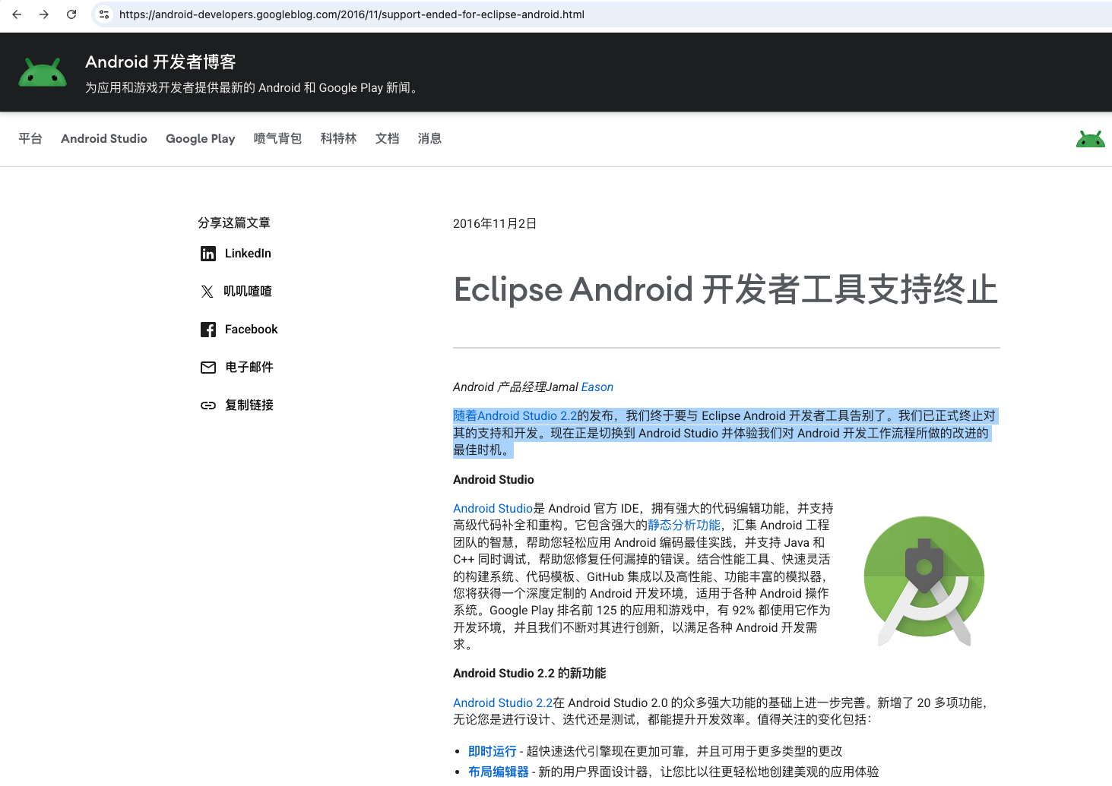Open the 科特林 nav item
Viewport: 1112px width, 786px height.
point(339,138)
